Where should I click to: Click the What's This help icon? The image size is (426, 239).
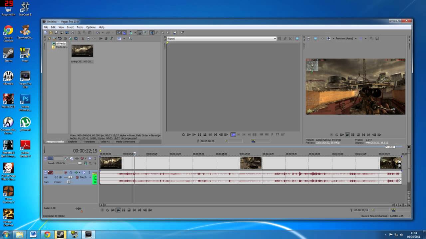point(182,33)
